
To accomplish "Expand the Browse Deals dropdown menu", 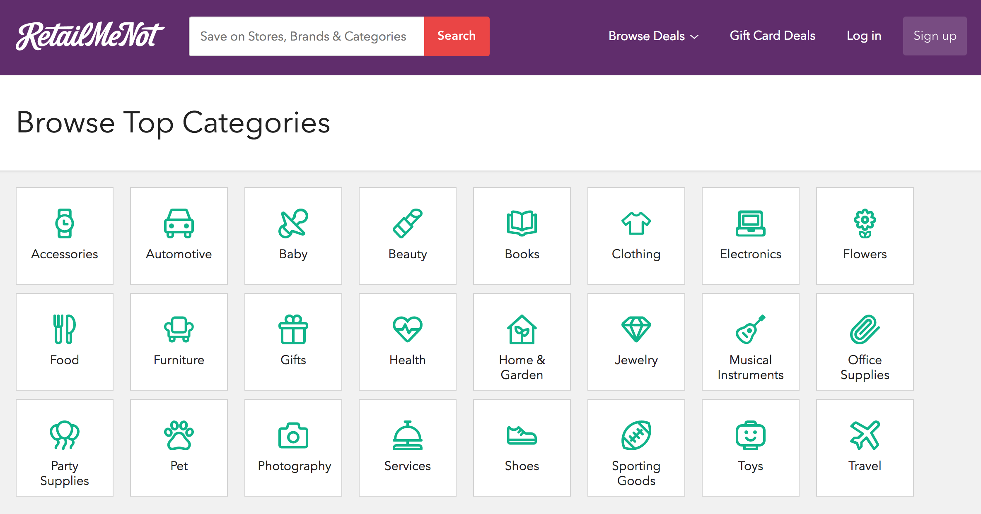I will coord(653,36).
